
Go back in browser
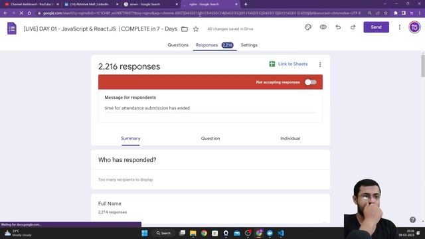pos(5,13)
